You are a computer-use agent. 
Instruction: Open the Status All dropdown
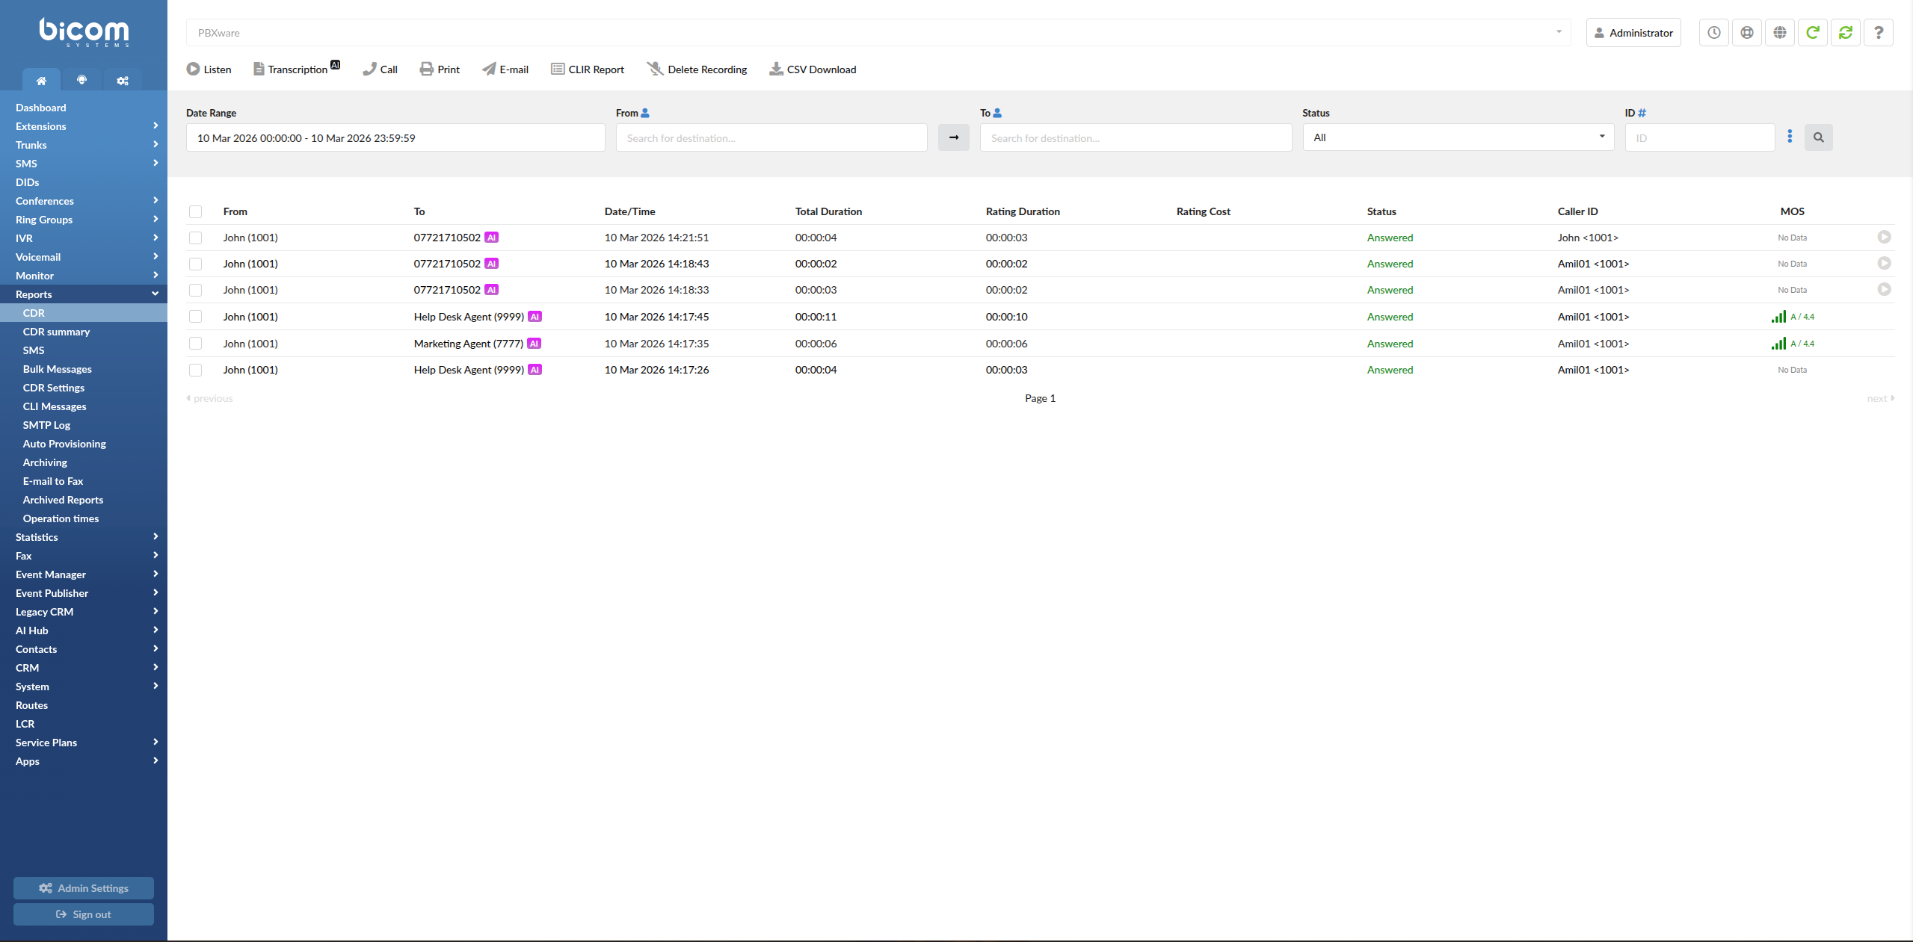click(x=1458, y=137)
